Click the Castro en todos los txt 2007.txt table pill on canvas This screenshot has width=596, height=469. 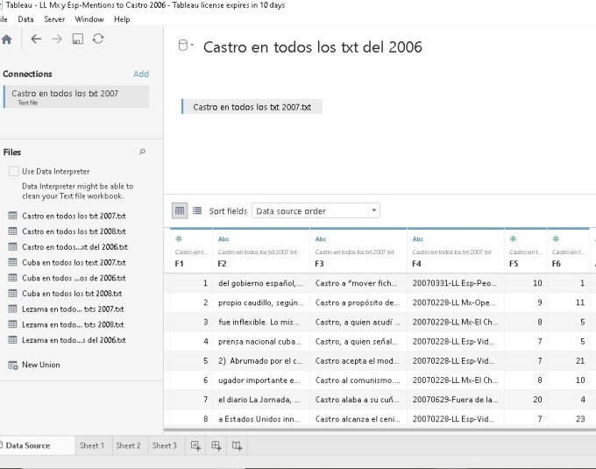(x=252, y=107)
